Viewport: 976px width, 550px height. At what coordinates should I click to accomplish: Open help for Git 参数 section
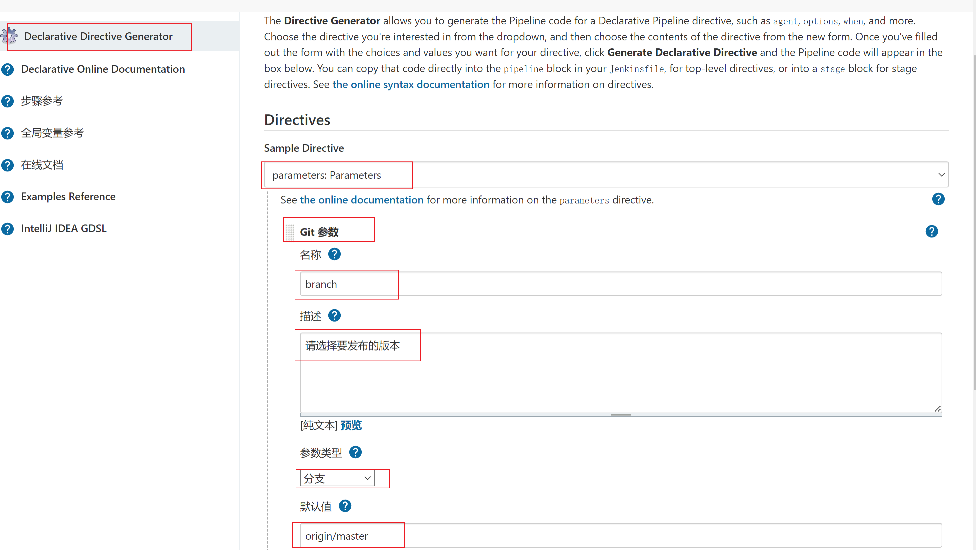coord(931,231)
